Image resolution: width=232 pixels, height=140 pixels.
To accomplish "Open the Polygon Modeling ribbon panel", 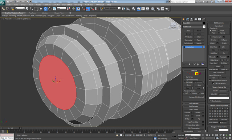I will 9,16.
